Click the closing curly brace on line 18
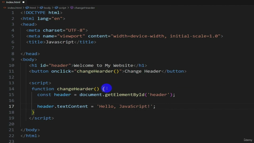254x143 pixels. (33, 112)
